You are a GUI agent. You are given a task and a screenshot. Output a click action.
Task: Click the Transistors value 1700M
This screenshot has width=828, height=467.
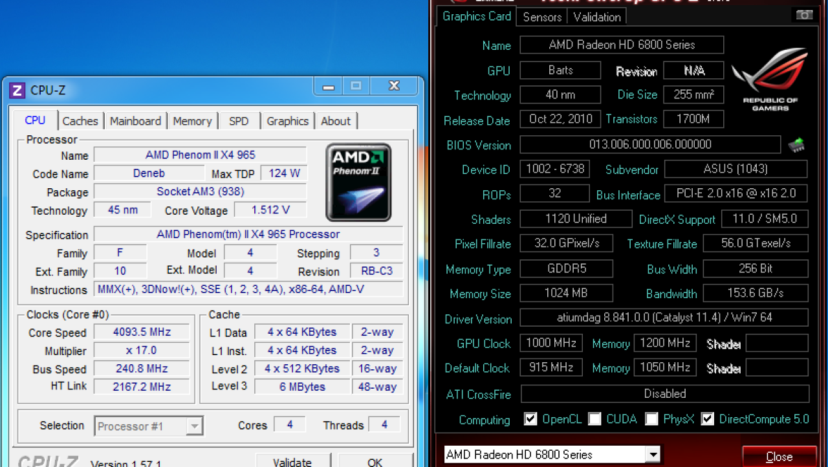(x=694, y=119)
